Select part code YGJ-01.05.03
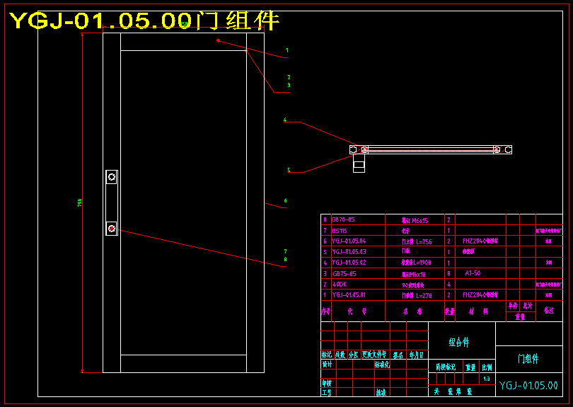The width and height of the screenshot is (573, 407). (x=349, y=252)
